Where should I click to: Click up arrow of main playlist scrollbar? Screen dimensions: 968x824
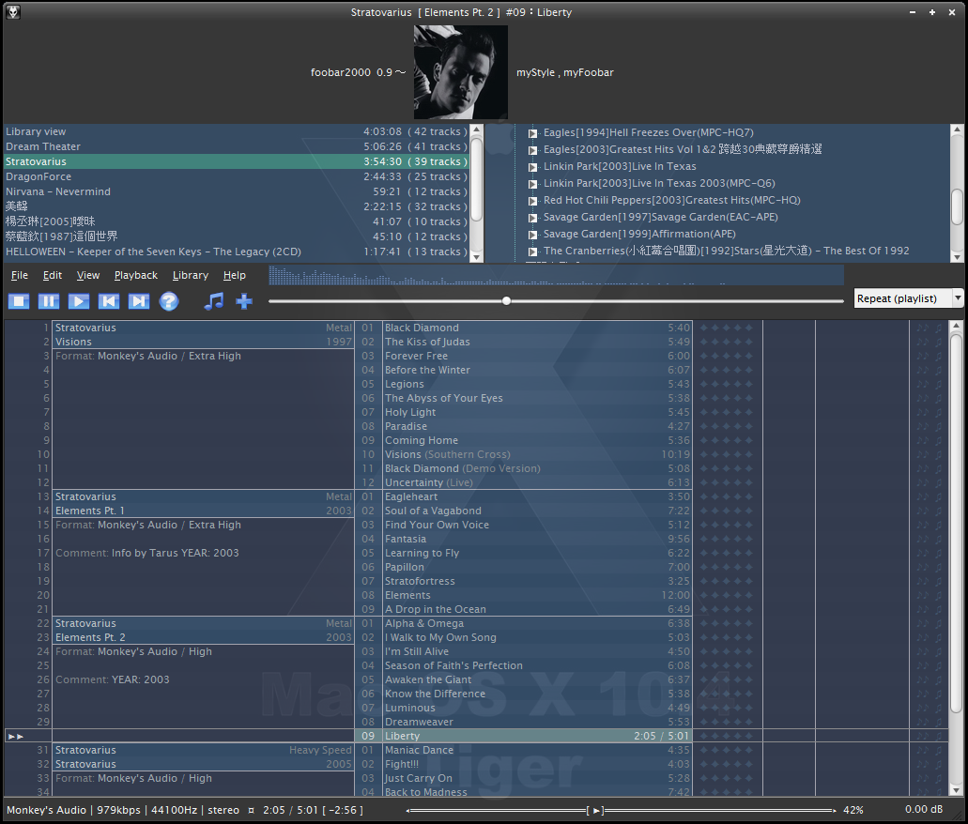(x=957, y=326)
